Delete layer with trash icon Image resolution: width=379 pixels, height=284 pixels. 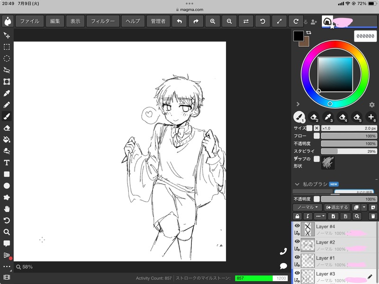[x=373, y=216]
